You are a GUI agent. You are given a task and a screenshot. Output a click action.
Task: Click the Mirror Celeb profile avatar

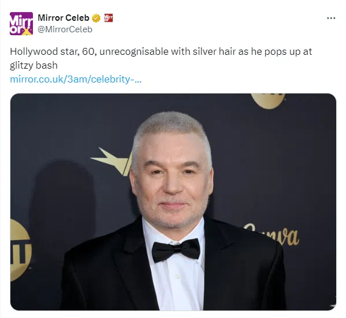[x=21, y=24]
